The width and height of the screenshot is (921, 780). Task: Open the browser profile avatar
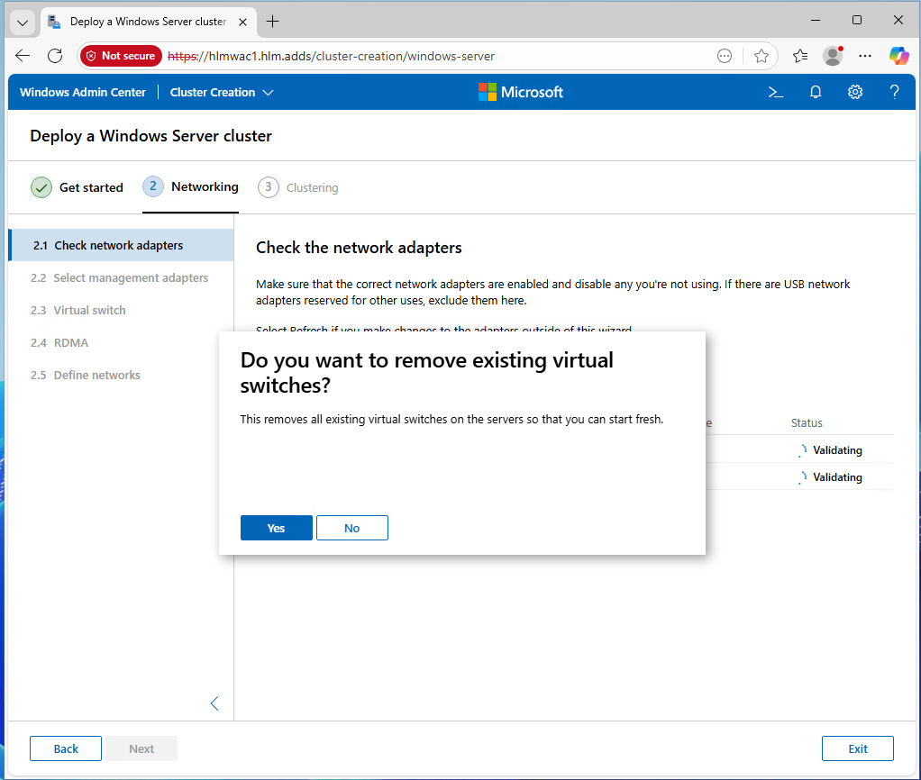[833, 56]
